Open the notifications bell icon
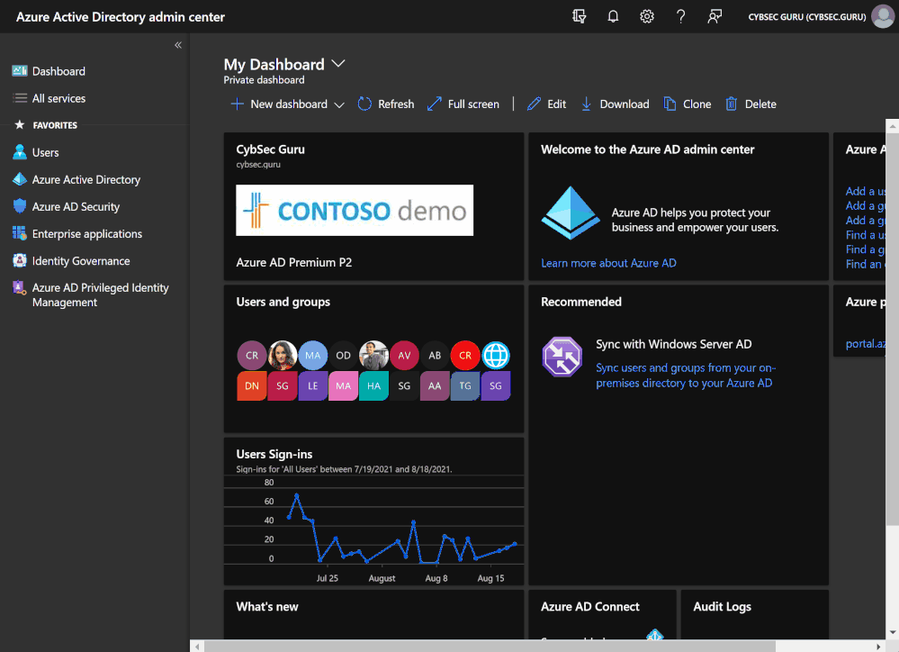899x652 pixels. [613, 16]
